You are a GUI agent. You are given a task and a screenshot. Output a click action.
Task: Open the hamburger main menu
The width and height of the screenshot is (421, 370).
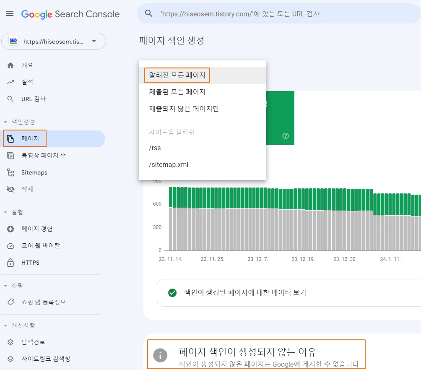[9, 14]
